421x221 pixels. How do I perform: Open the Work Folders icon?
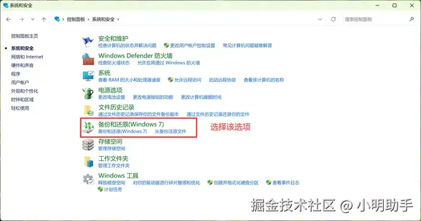[x=88, y=162]
